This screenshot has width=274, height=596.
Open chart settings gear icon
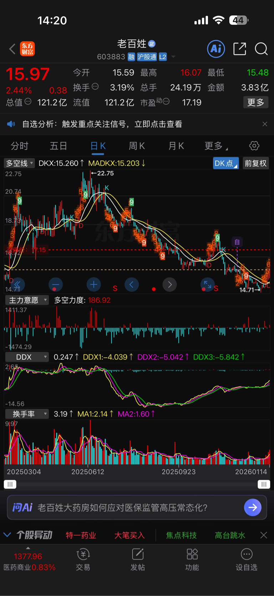click(x=254, y=146)
